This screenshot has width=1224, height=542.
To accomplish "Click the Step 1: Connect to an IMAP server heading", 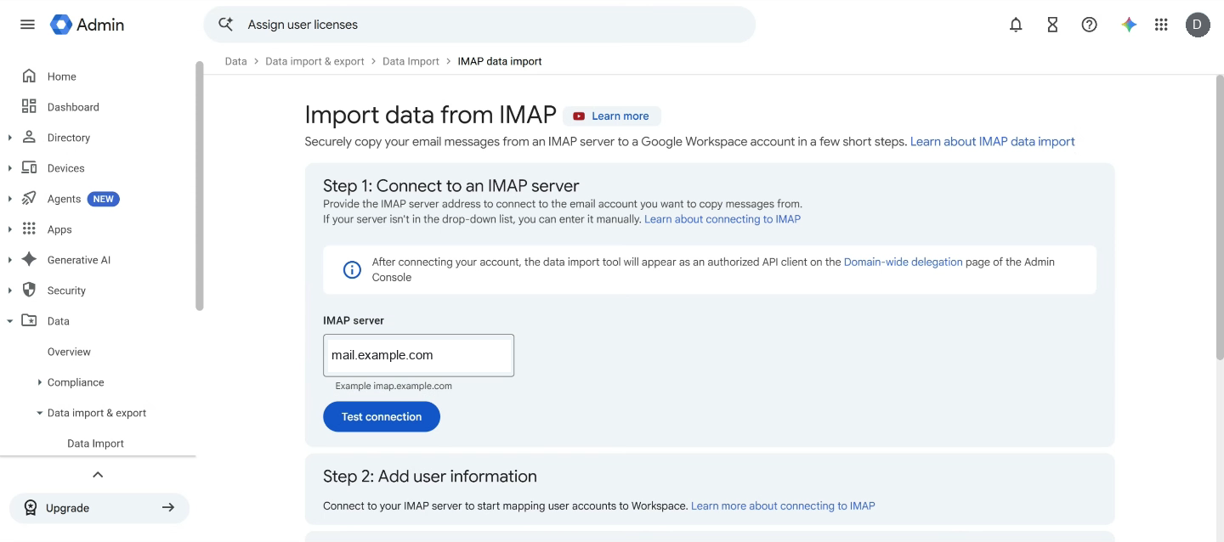I will click(451, 185).
